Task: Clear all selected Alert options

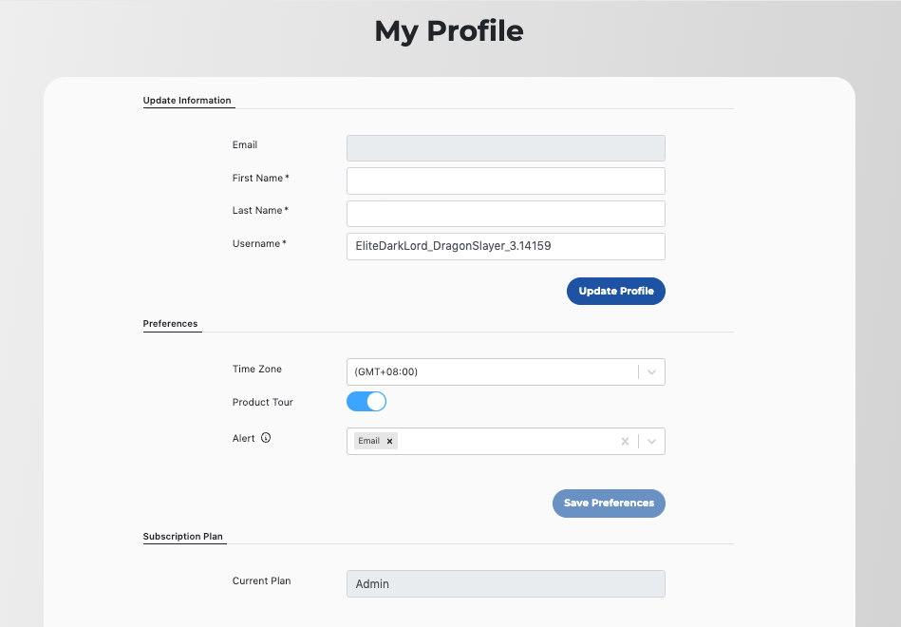Action: tap(625, 442)
